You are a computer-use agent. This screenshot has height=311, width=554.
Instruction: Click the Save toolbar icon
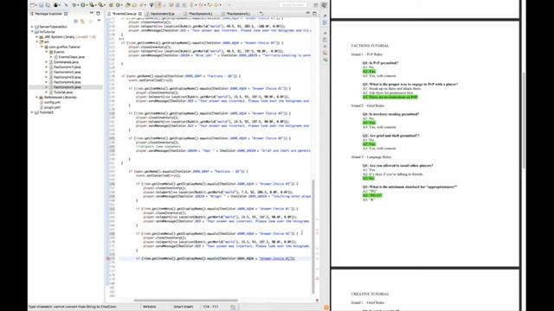pos(41,5)
